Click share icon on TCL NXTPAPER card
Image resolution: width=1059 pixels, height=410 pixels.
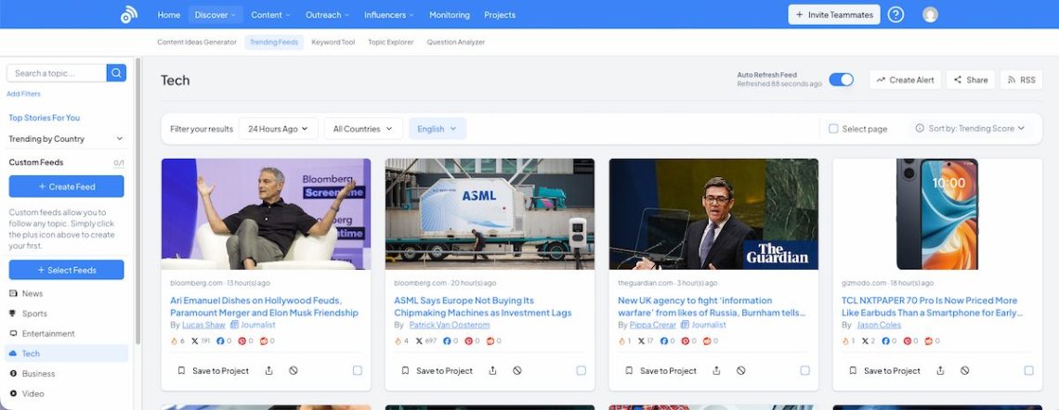tap(940, 370)
